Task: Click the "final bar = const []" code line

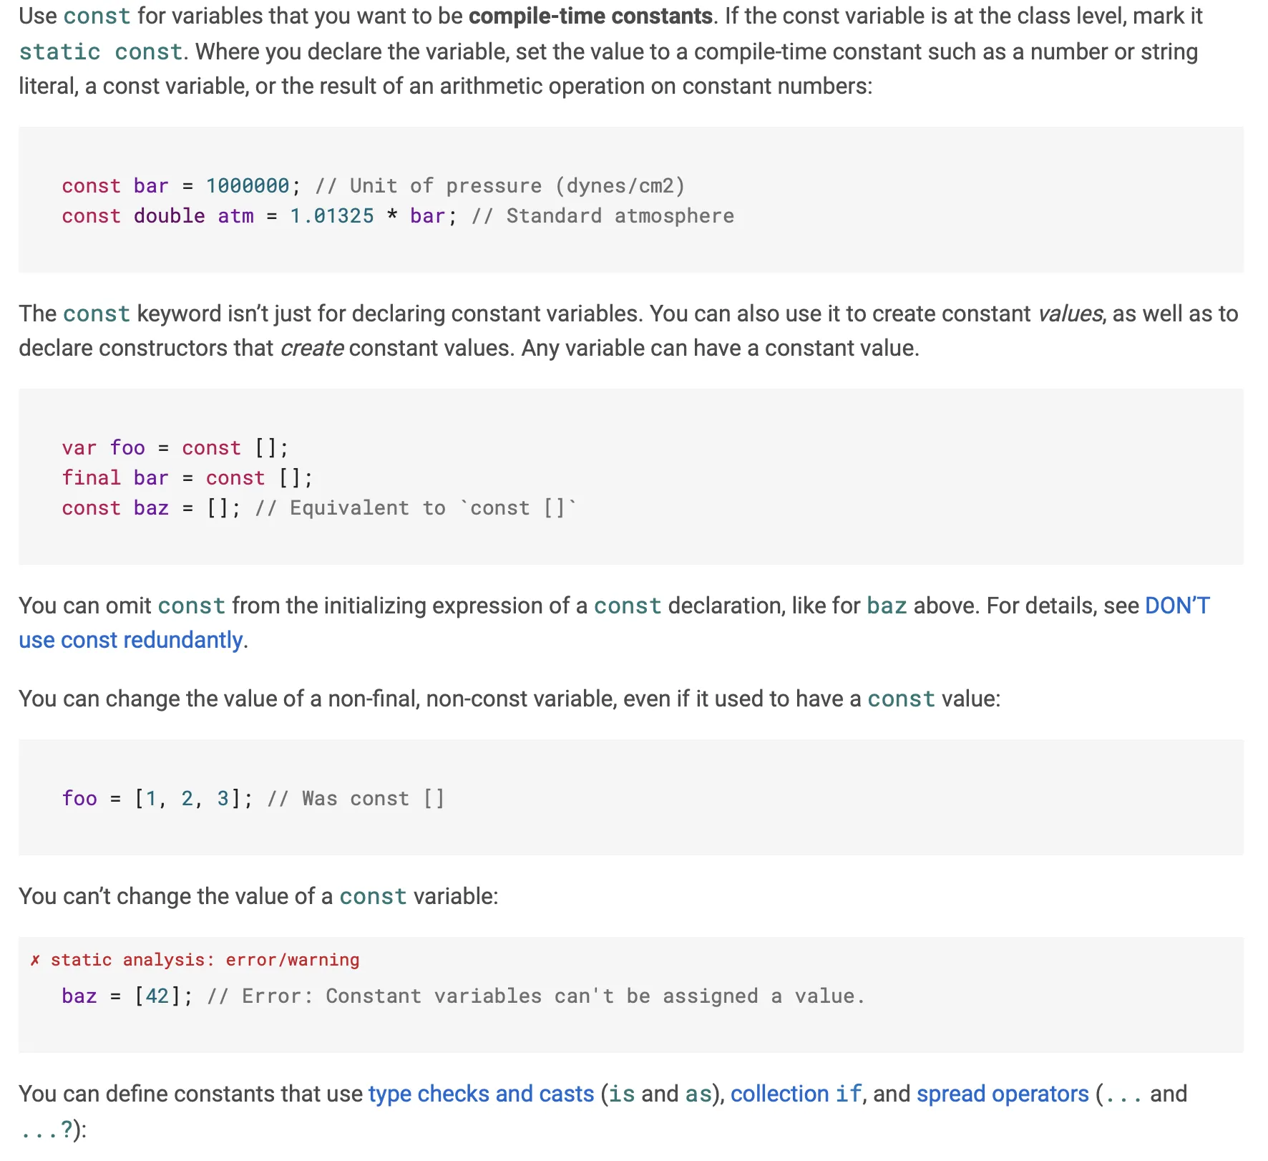Action: pos(187,478)
